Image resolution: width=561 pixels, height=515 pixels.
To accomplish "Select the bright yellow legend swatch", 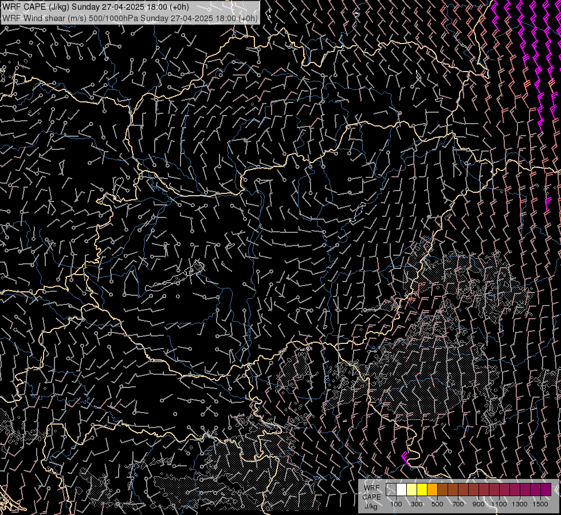I will (422, 489).
